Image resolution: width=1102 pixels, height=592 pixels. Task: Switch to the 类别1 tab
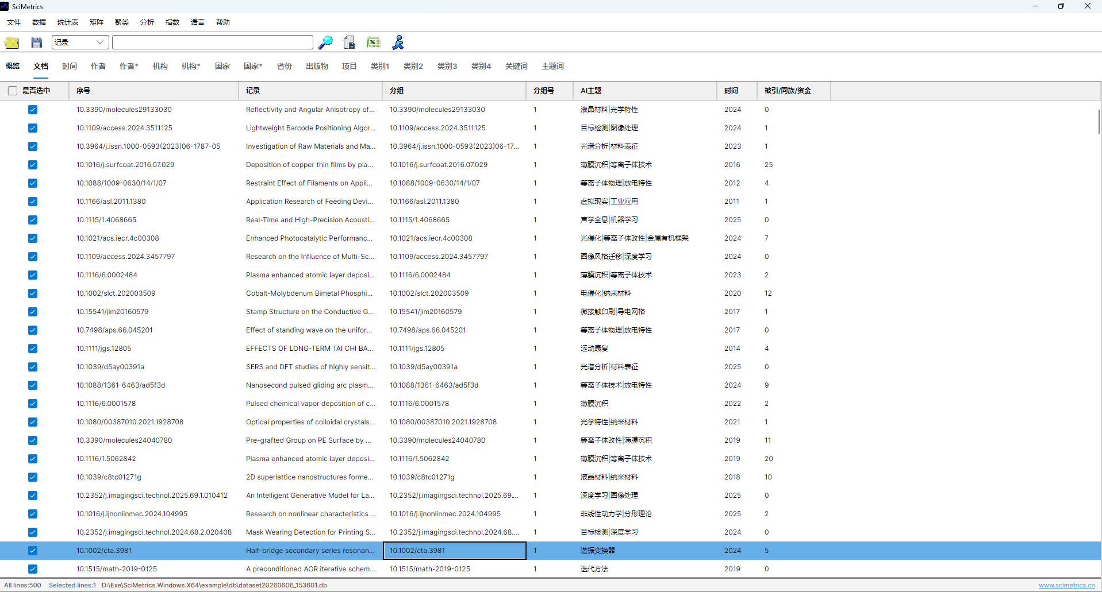[x=380, y=66]
